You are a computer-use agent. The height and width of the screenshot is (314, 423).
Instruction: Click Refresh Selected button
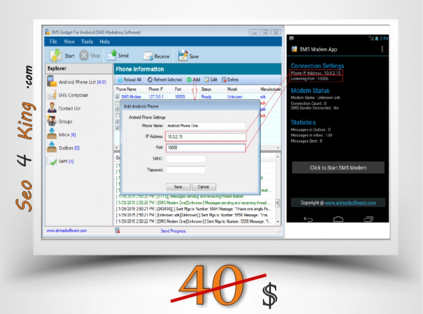[x=165, y=80]
